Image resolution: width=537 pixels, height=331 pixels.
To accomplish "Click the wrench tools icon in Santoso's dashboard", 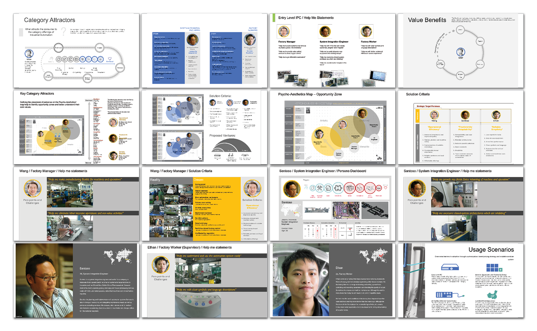I will pos(320,188).
